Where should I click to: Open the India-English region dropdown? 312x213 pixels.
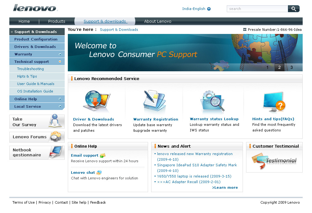pyautogui.click(x=209, y=9)
